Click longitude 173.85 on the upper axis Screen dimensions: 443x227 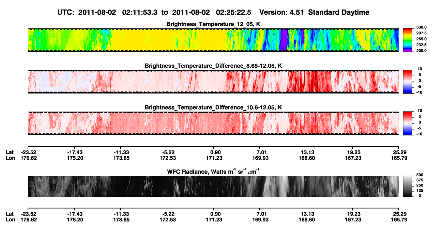121,158
